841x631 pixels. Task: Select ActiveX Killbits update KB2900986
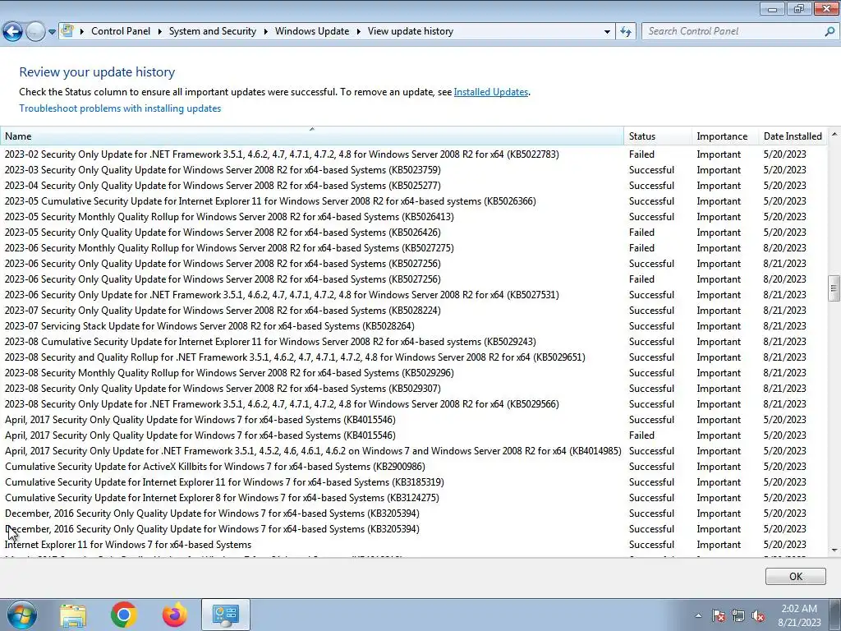tap(414, 467)
